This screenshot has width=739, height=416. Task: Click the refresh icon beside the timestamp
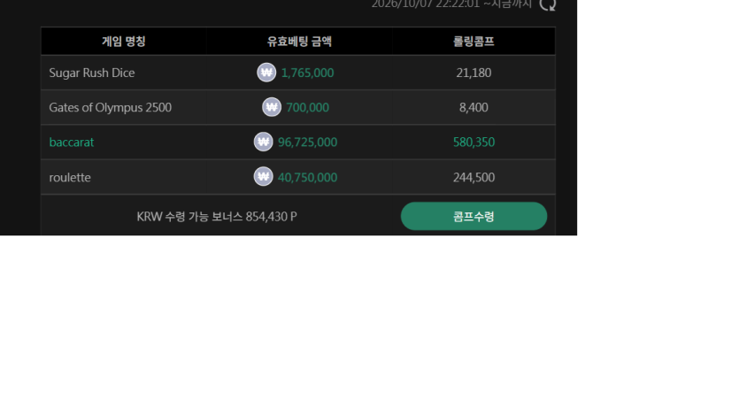pos(548,4)
